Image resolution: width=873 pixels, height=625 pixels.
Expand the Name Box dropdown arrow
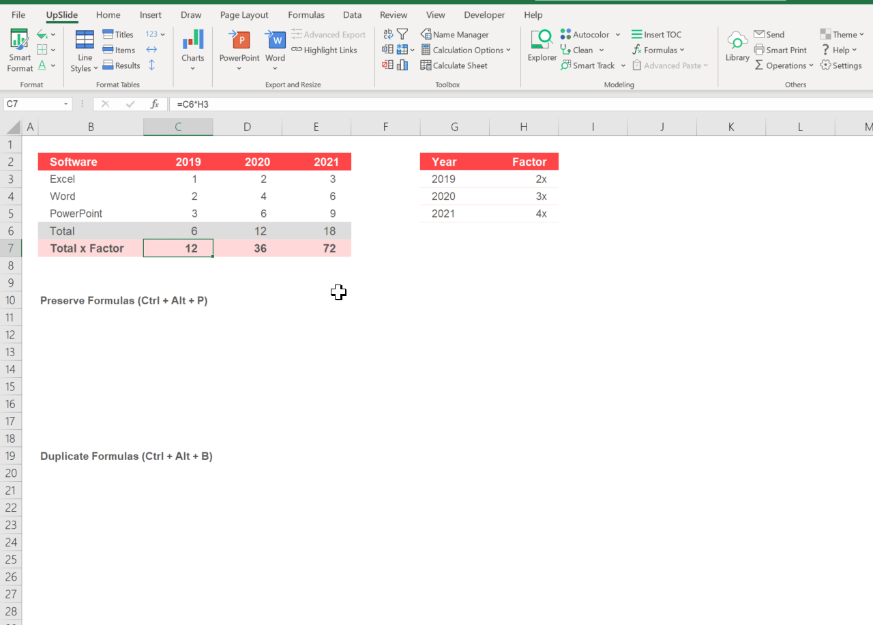pos(66,104)
